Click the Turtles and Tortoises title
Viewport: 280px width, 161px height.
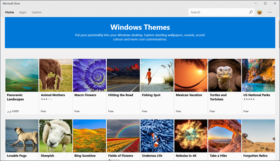[x=218, y=97]
